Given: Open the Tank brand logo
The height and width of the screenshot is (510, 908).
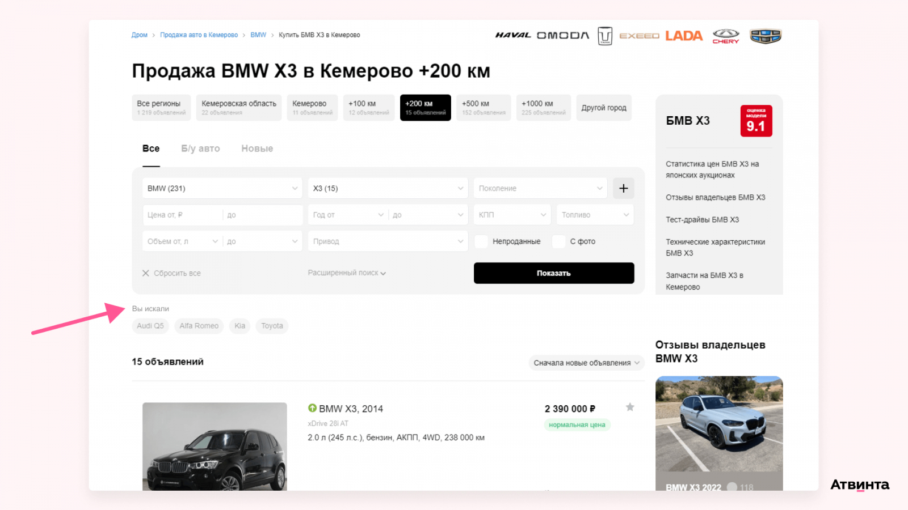Looking at the screenshot, I should coord(605,36).
